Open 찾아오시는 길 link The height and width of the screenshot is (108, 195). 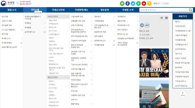click(x=123, y=34)
